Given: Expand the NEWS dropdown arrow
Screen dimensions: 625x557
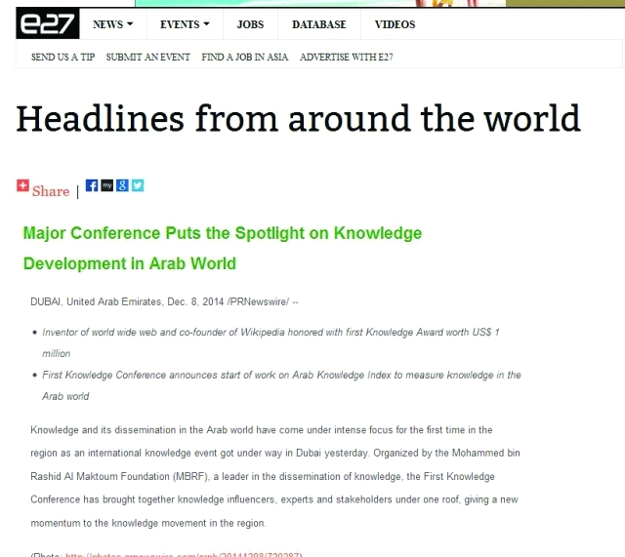Looking at the screenshot, I should click(x=130, y=24).
